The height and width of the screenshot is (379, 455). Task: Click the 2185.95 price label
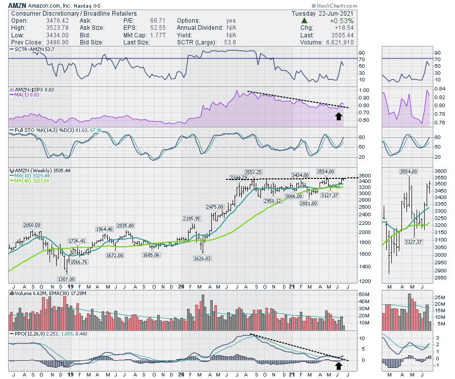(192, 218)
